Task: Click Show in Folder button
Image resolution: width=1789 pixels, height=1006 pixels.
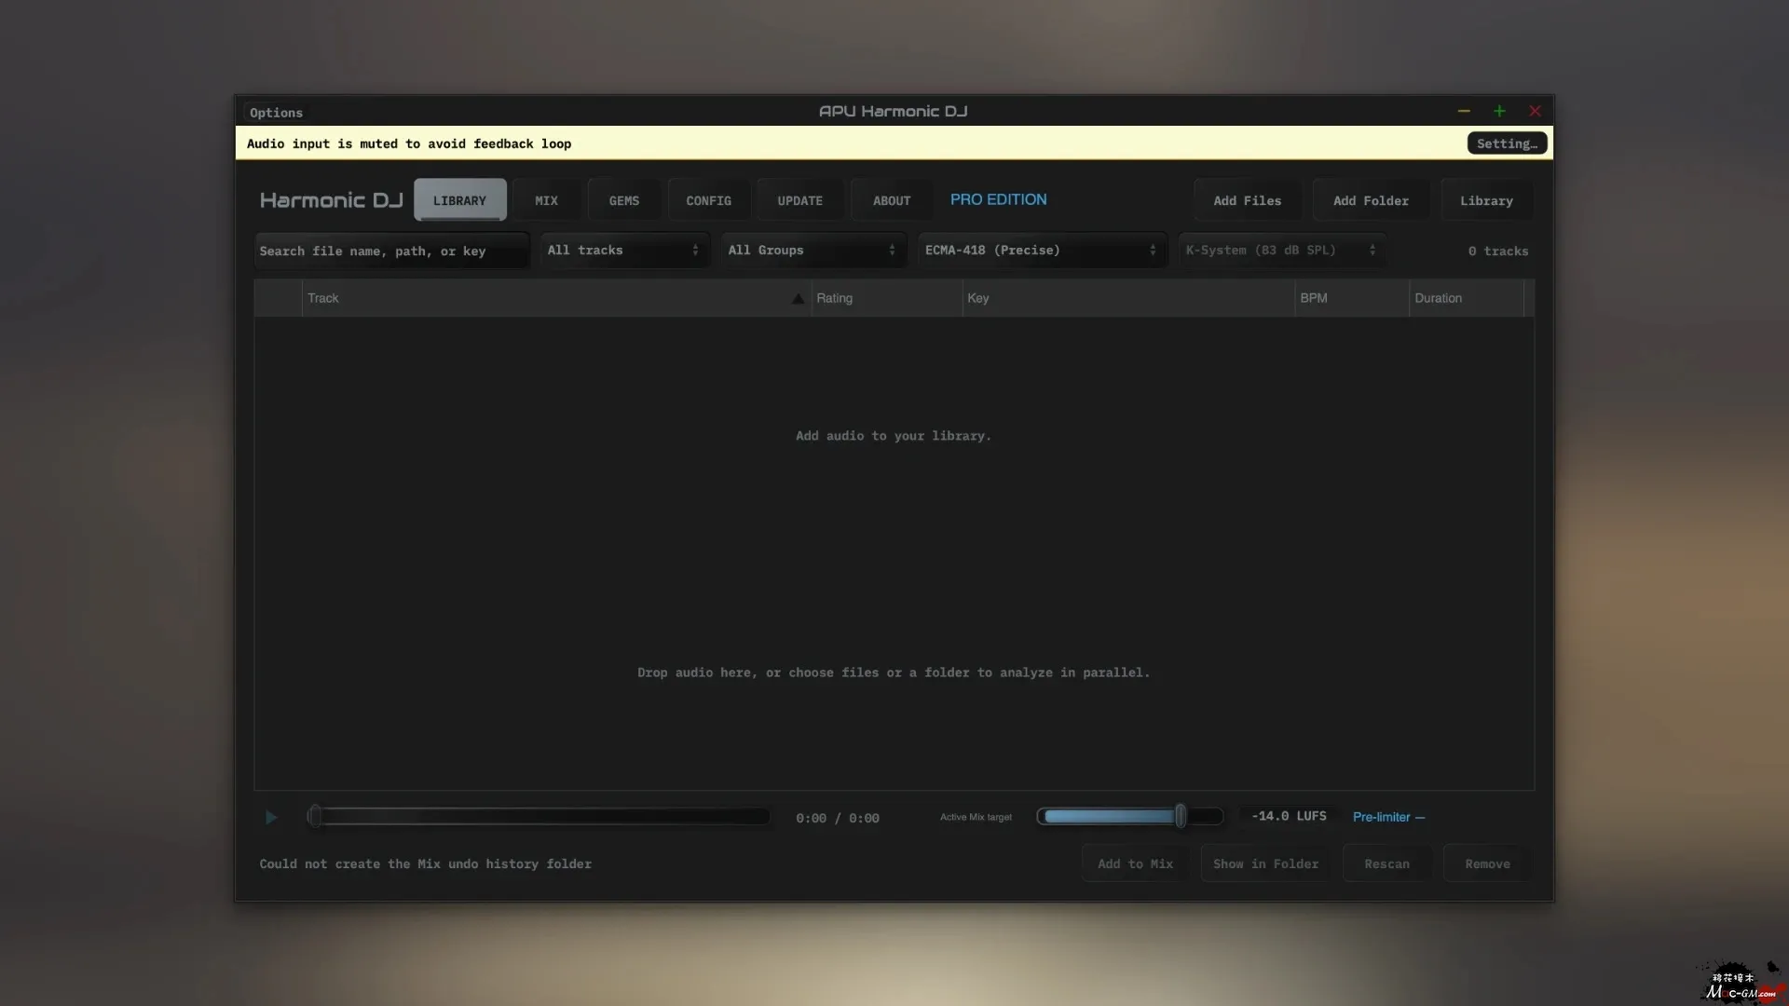Action: [x=1265, y=863]
